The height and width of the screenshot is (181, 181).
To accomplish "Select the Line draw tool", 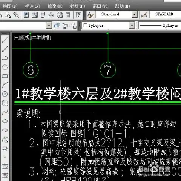I will pos(5,40).
